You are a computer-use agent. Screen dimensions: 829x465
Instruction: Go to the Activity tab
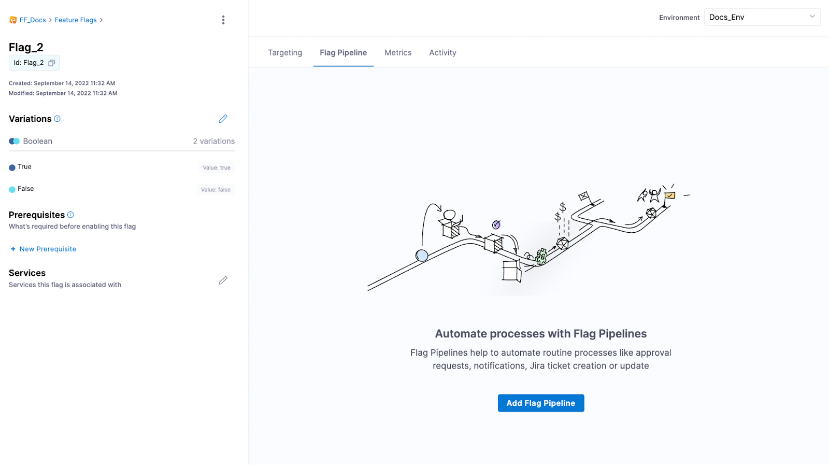[x=442, y=53]
